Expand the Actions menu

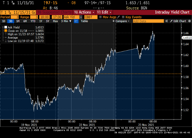(83, 12)
